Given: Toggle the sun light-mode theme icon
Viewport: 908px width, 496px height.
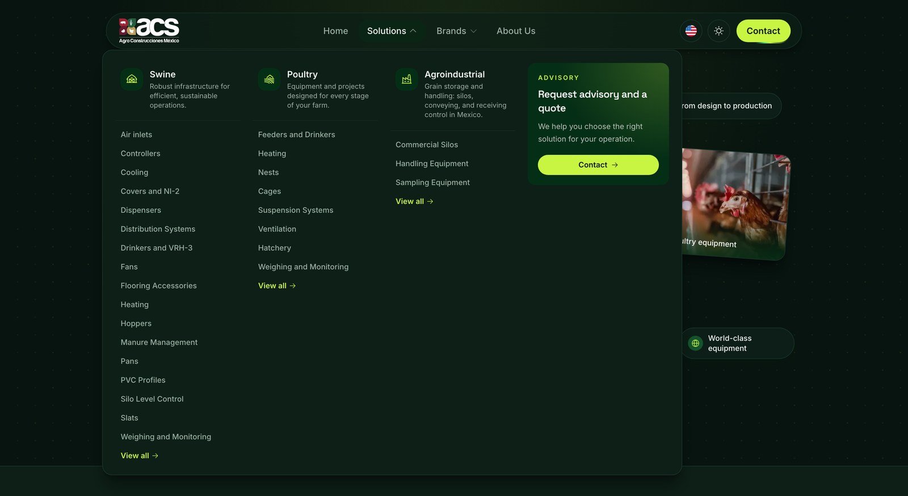Looking at the screenshot, I should pos(718,31).
